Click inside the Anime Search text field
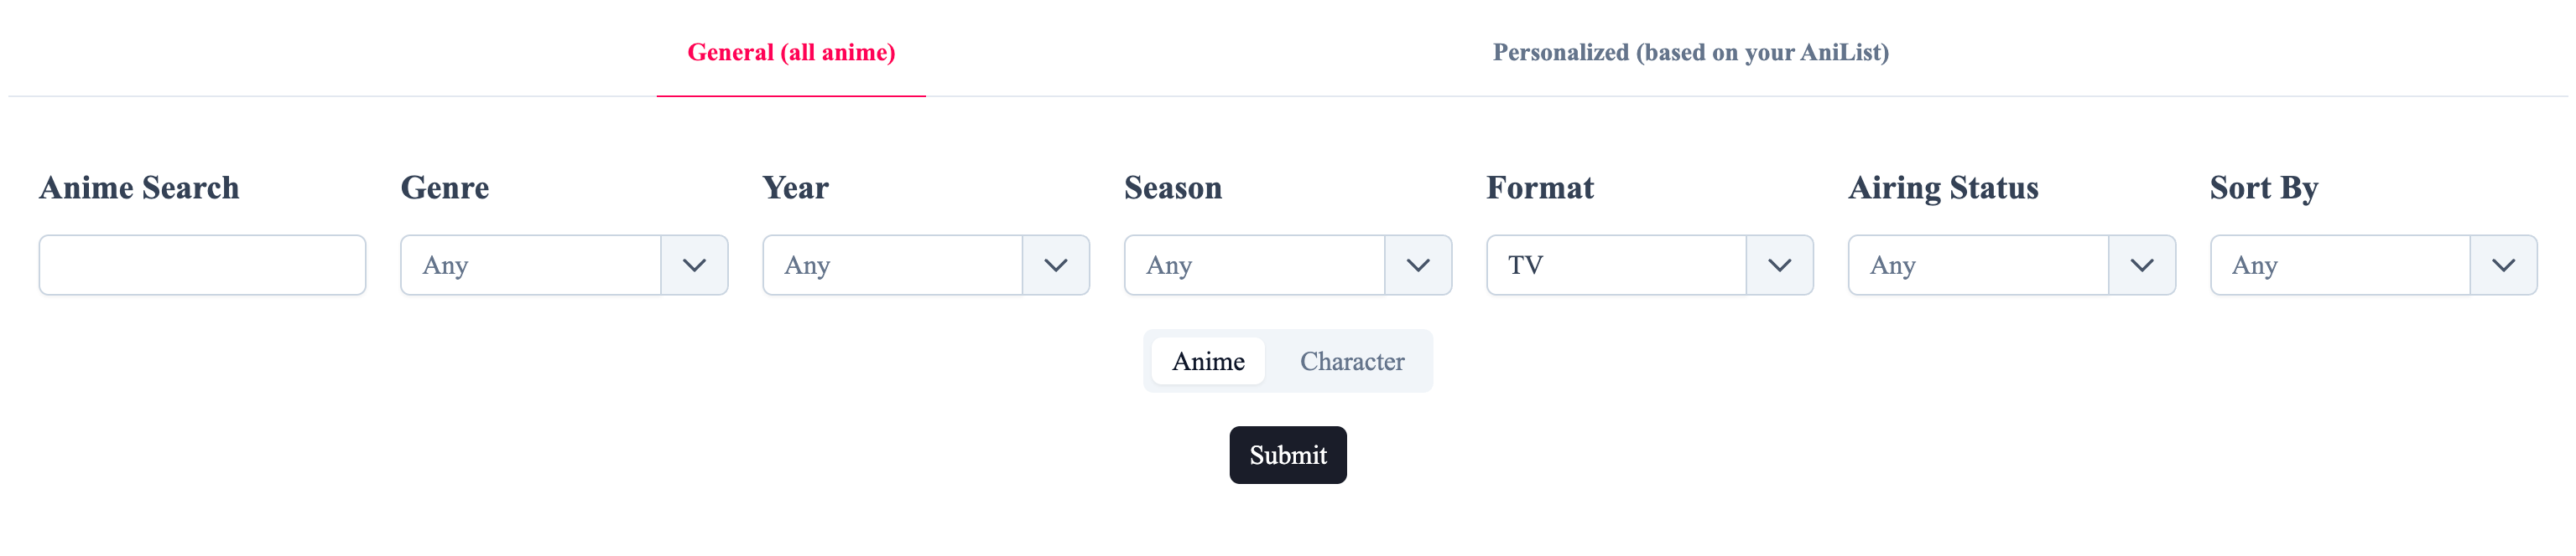The width and height of the screenshot is (2576, 556). point(201,265)
